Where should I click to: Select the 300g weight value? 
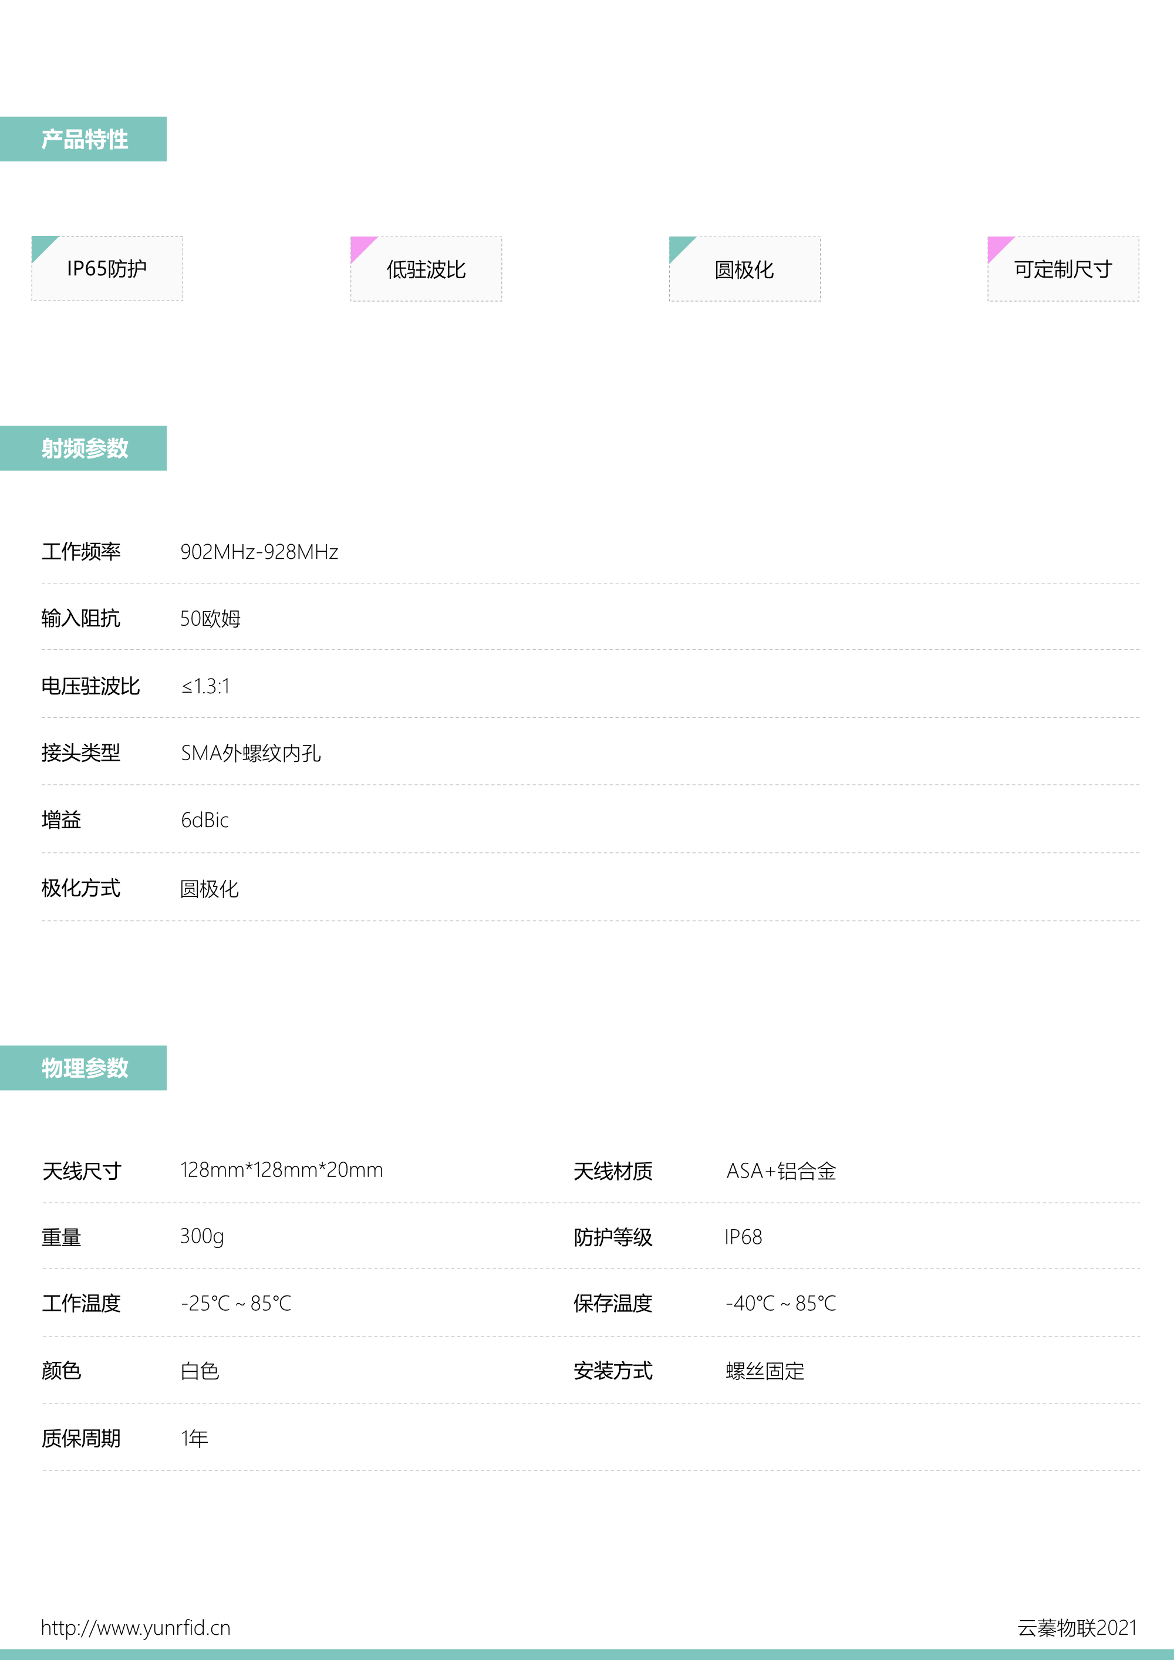coord(202,1236)
